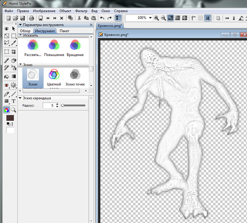Click the dark foreground color swatch
The width and height of the screenshot is (247, 223).
pyautogui.click(x=10, y=119)
